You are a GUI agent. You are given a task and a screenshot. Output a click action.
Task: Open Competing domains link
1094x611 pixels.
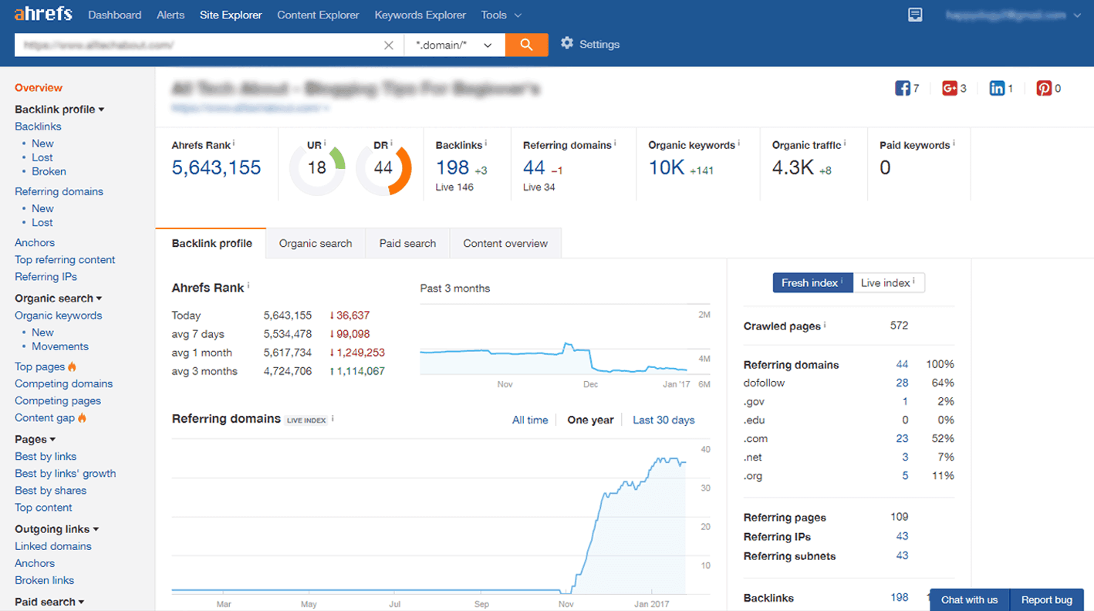tap(63, 383)
